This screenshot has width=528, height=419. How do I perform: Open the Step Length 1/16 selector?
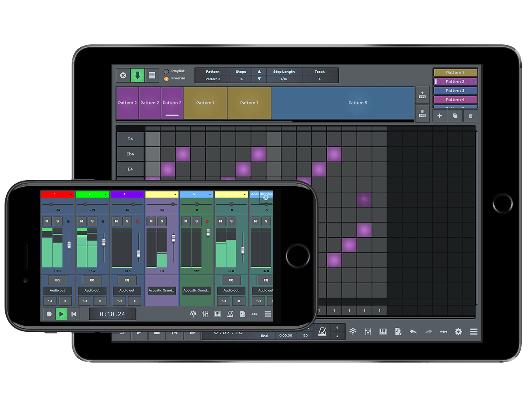[x=284, y=79]
